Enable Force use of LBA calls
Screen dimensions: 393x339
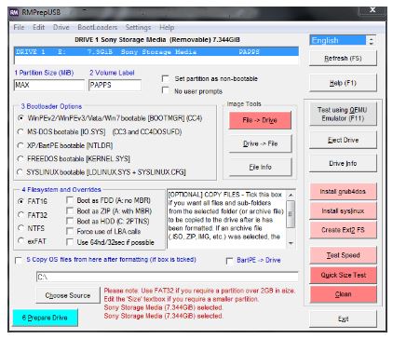(70, 231)
